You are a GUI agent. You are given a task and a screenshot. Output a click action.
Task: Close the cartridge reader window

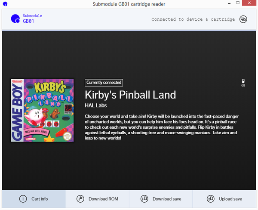coord(249,4)
